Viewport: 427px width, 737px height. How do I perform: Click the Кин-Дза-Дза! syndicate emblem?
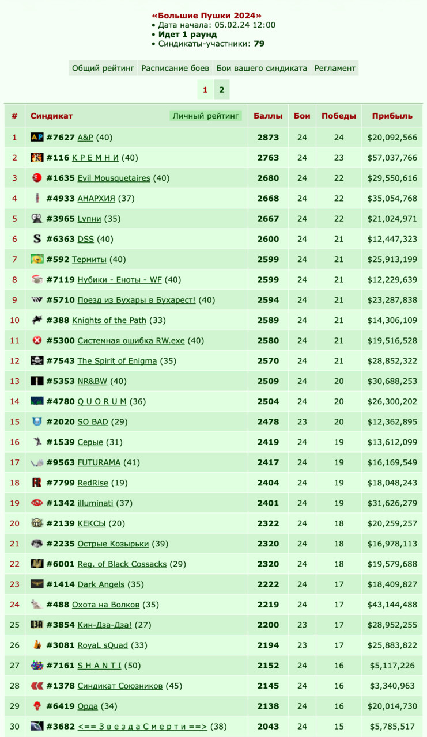(37, 625)
